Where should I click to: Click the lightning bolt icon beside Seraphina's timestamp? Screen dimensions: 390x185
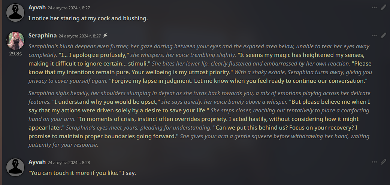(x=105, y=35)
